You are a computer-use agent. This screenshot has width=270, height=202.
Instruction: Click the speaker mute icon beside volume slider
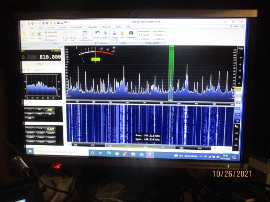click(28, 70)
